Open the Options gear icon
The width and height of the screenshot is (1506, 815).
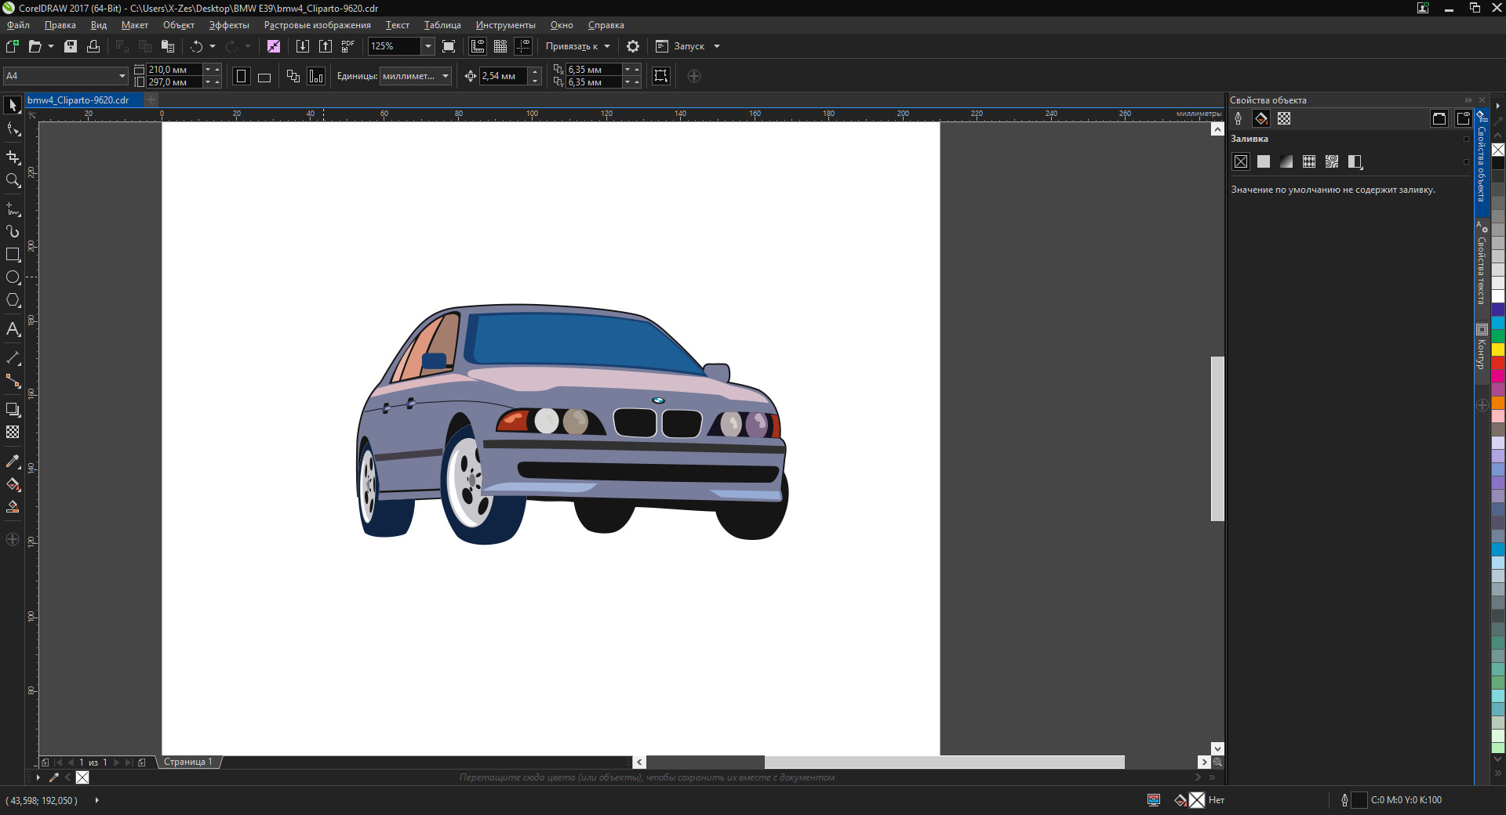coord(633,46)
